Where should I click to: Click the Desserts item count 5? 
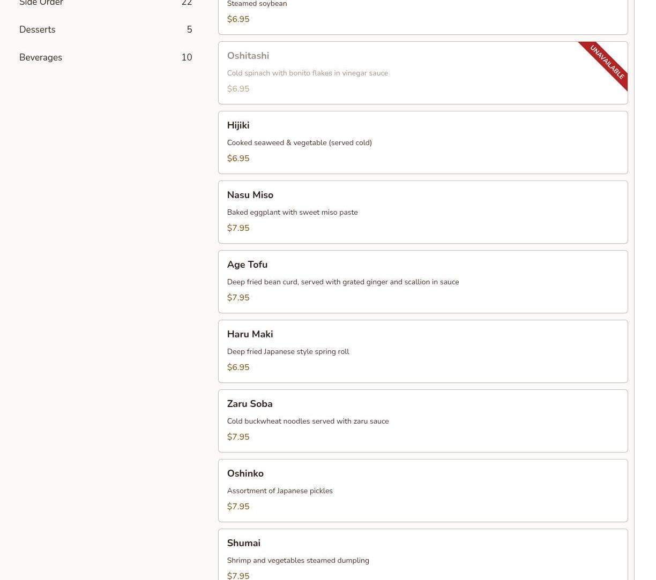pyautogui.click(x=189, y=29)
